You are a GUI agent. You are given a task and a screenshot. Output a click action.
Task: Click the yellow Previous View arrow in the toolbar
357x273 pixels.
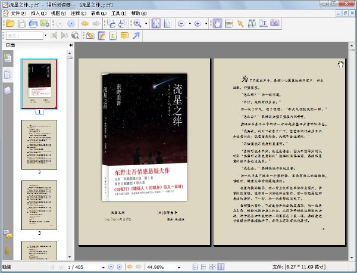tap(84, 23)
